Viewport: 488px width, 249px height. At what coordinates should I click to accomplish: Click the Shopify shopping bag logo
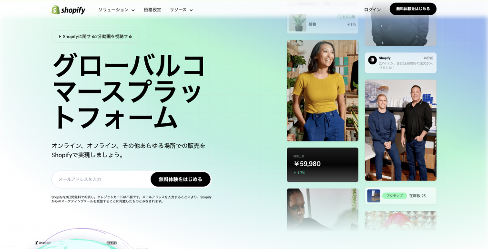pos(55,10)
